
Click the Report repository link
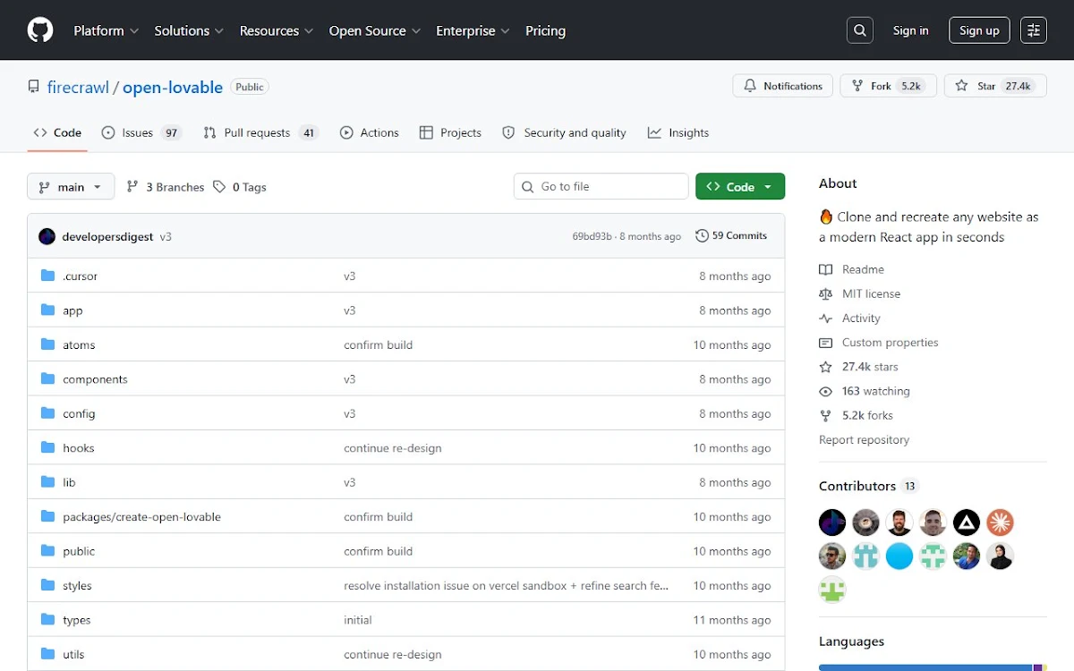click(x=864, y=440)
